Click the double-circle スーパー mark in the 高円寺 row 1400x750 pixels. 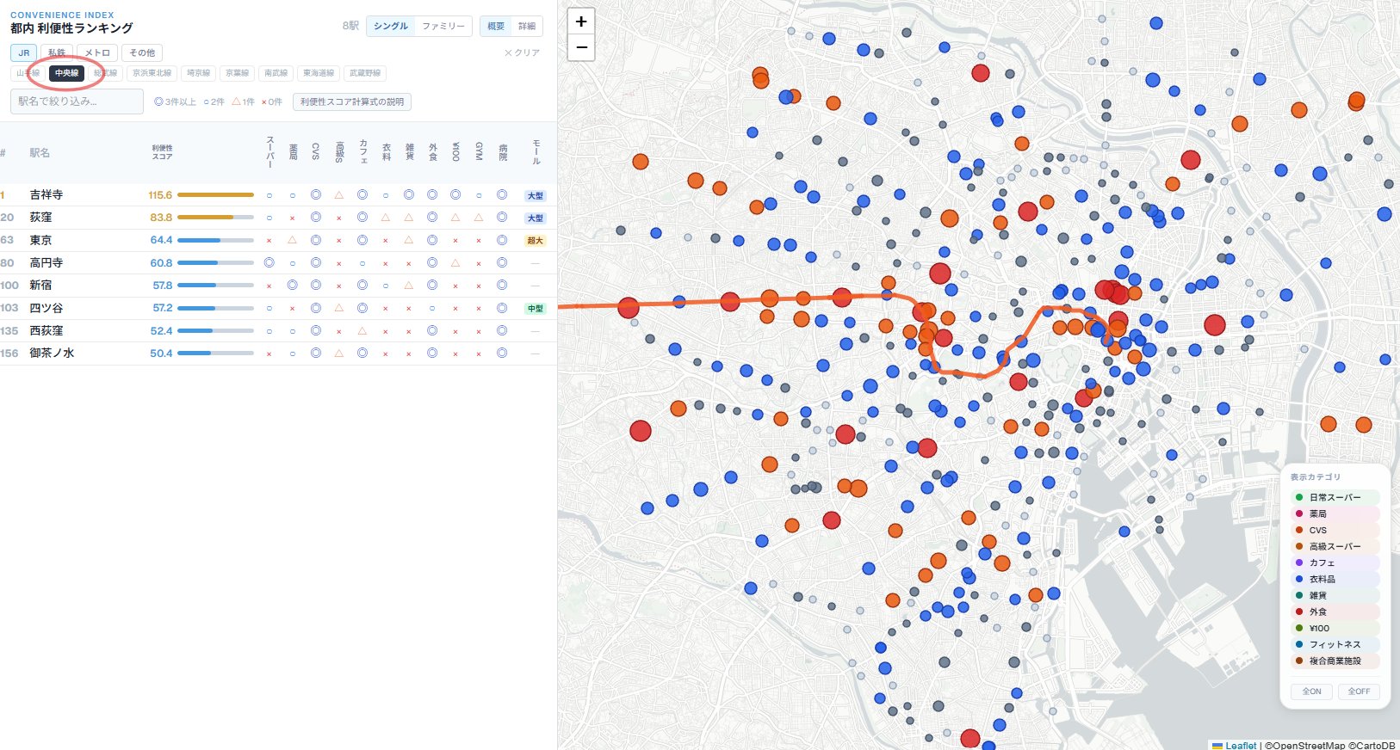pyautogui.click(x=269, y=262)
